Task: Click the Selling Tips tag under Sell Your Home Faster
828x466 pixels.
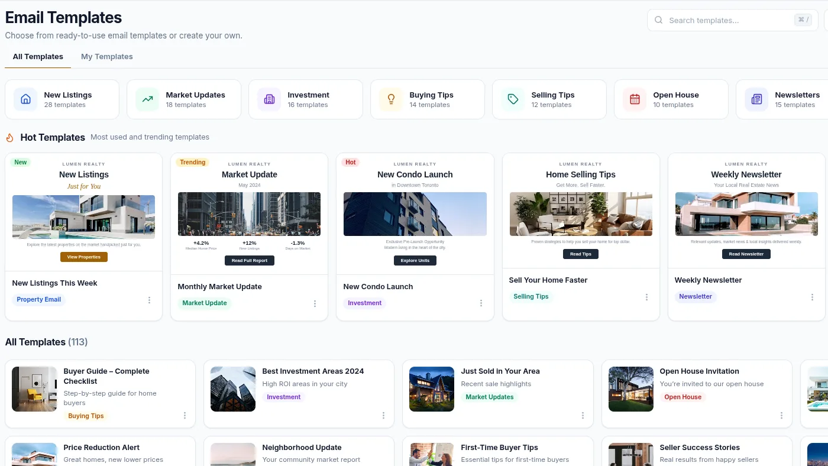Action: [531, 297]
